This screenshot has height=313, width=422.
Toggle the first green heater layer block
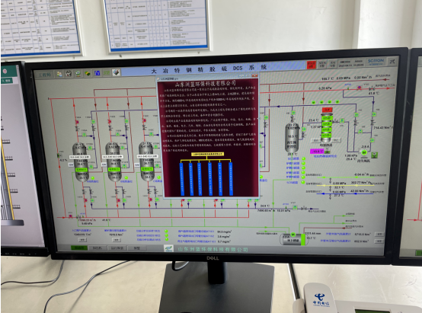(x=327, y=118)
